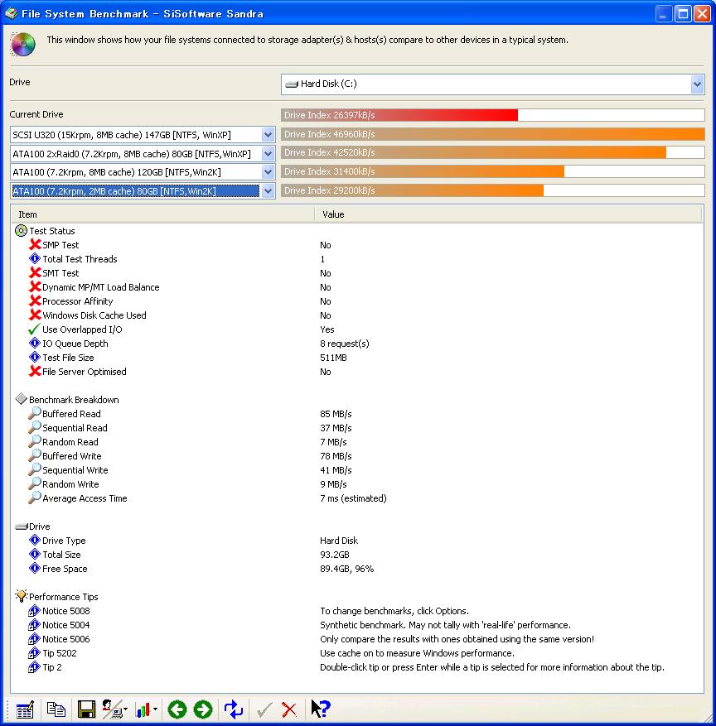Select the Free Space row

pyautogui.click(x=357, y=569)
